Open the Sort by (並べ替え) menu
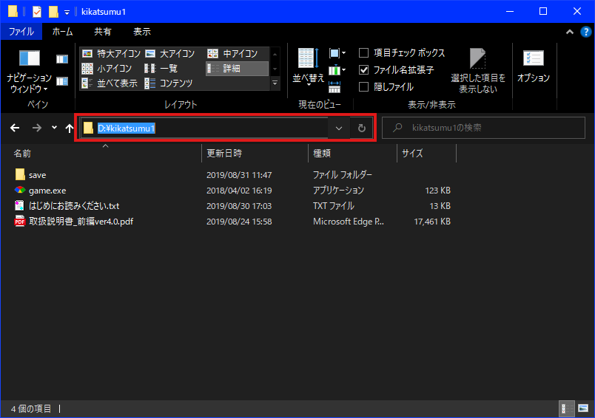The width and height of the screenshot is (595, 418). [308, 68]
